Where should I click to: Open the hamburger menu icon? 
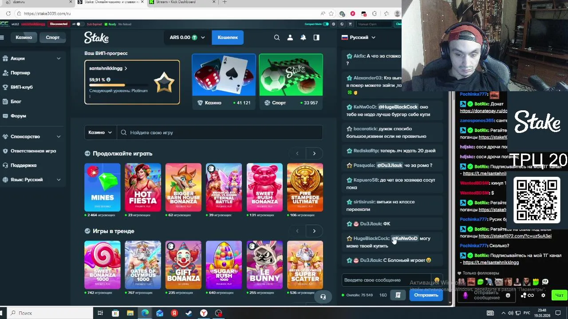coord(2,38)
